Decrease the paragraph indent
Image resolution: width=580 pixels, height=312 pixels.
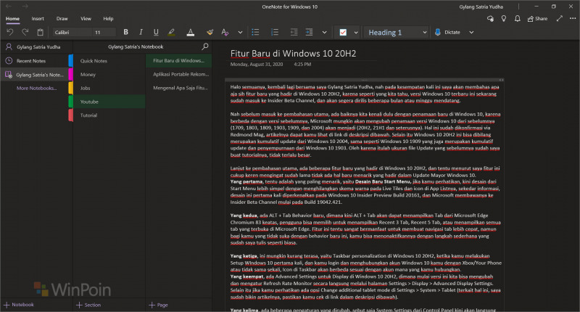(x=294, y=32)
